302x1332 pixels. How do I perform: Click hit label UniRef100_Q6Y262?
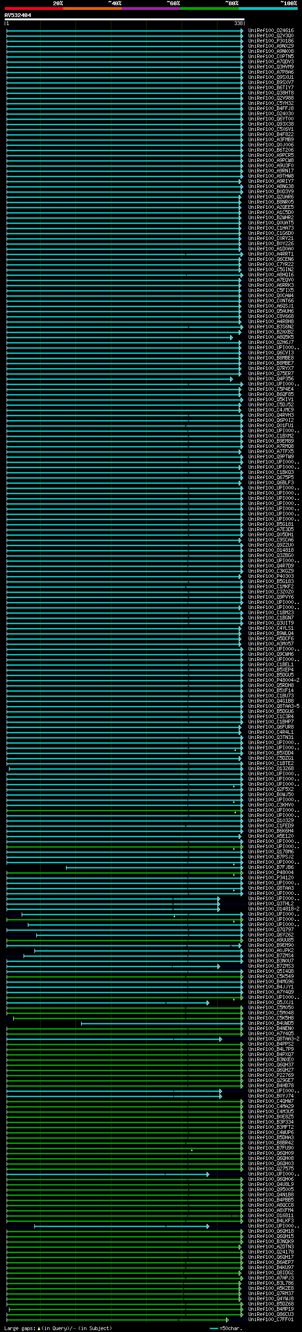[x=271, y=935]
